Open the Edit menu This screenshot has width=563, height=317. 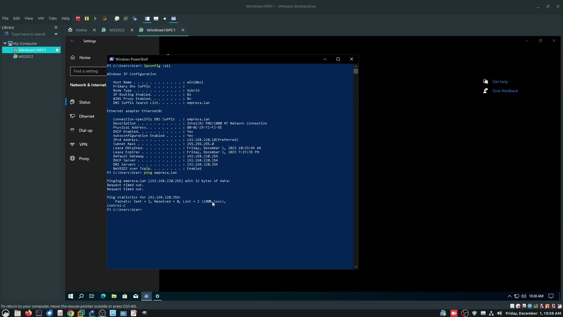(x=16, y=18)
